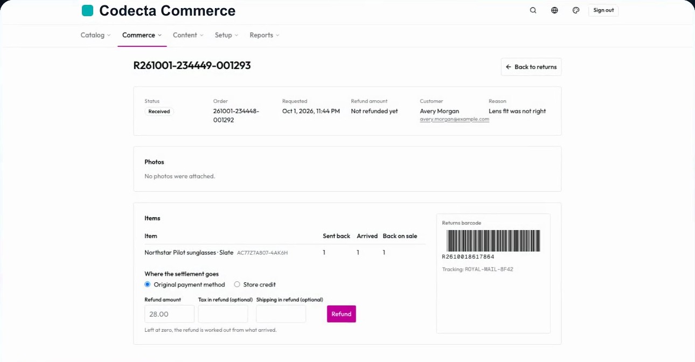The width and height of the screenshot is (695, 362).
Task: Click the requested date Oct 1, 2026
Action: coord(311,111)
